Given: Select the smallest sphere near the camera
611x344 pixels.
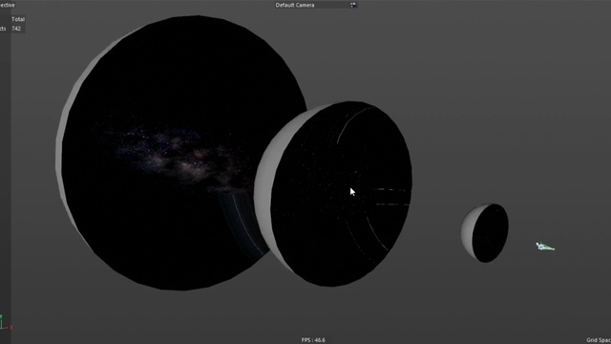Looking at the screenshot, I should (484, 232).
